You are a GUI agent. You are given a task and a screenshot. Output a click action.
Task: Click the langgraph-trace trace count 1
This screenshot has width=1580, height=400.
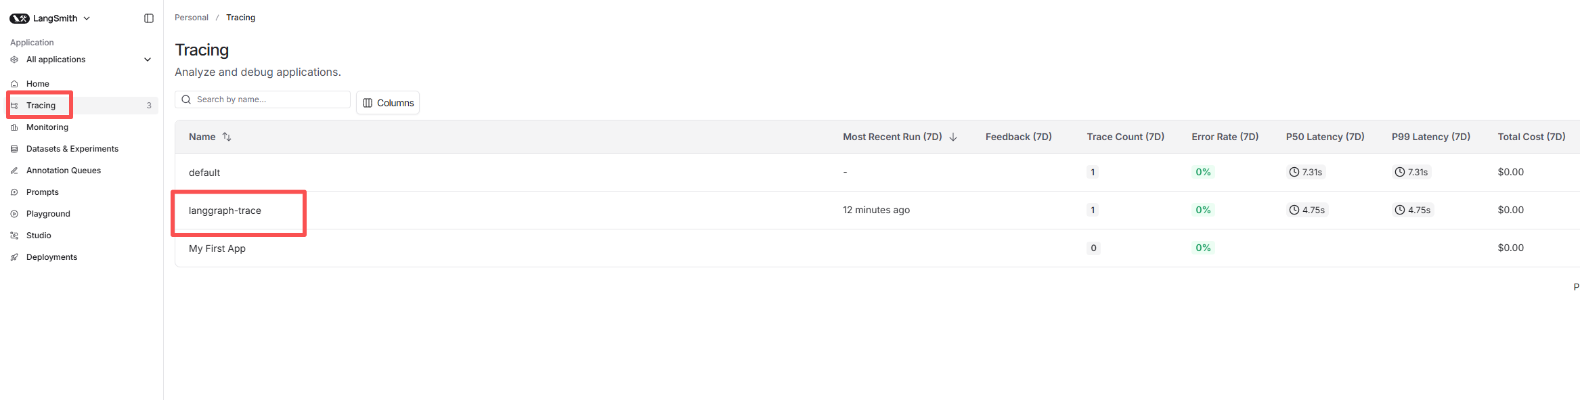tap(1093, 210)
